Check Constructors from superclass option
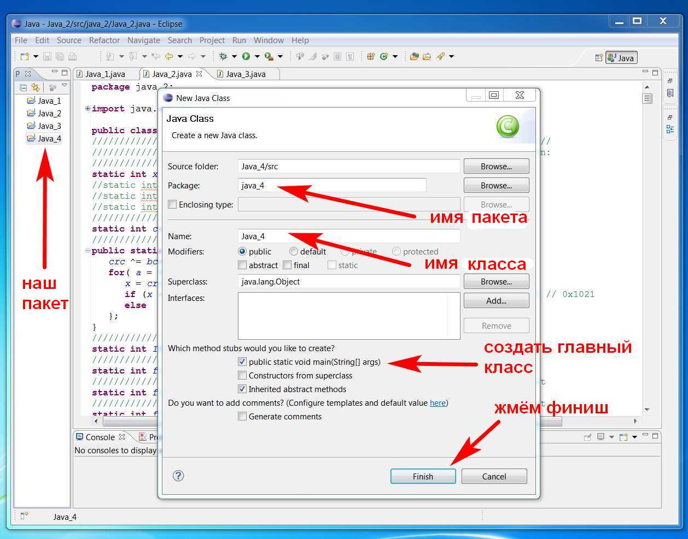 click(242, 375)
